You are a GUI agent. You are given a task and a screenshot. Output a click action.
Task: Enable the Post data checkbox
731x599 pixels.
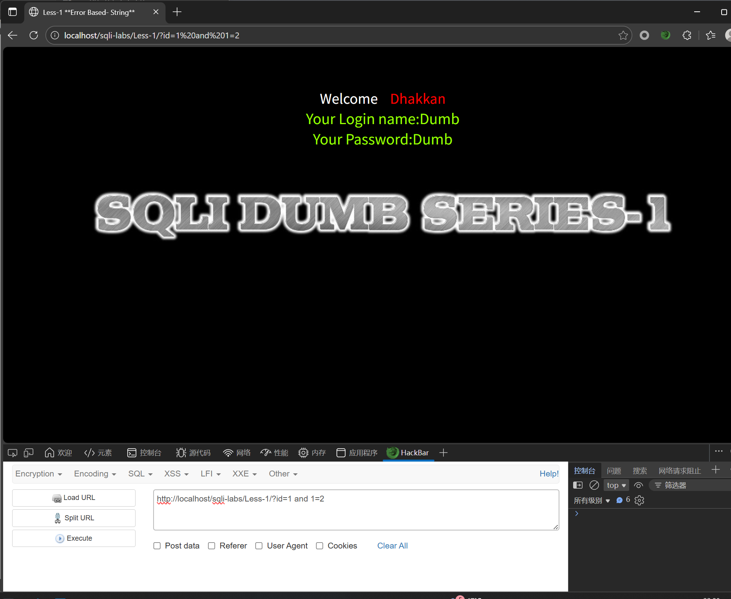pos(157,546)
